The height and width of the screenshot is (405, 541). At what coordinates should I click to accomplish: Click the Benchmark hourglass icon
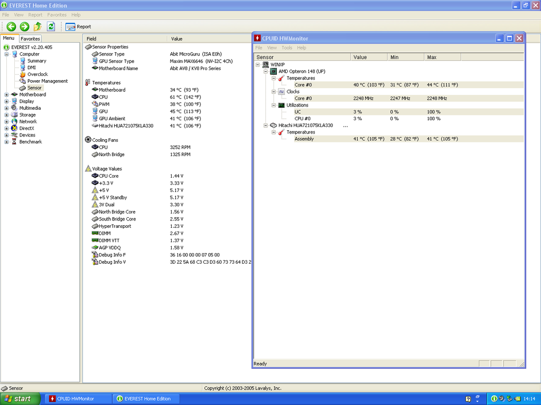(x=14, y=142)
